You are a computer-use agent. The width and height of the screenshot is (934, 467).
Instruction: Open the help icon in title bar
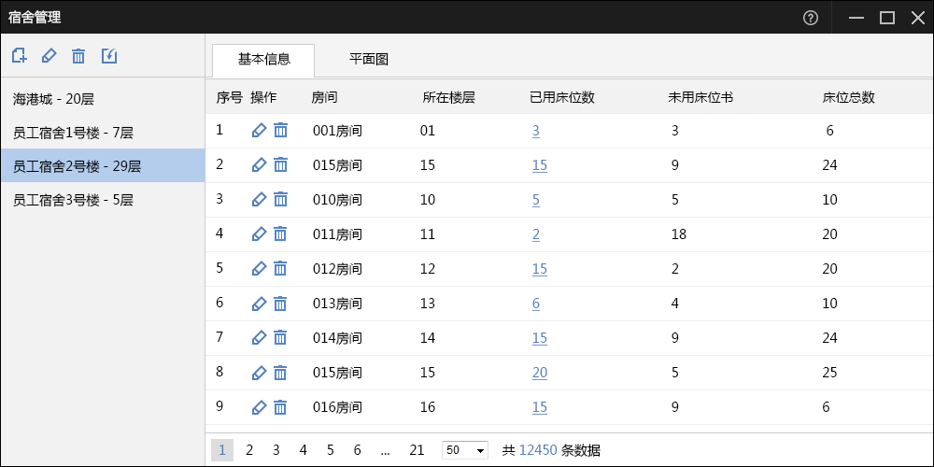point(811,18)
